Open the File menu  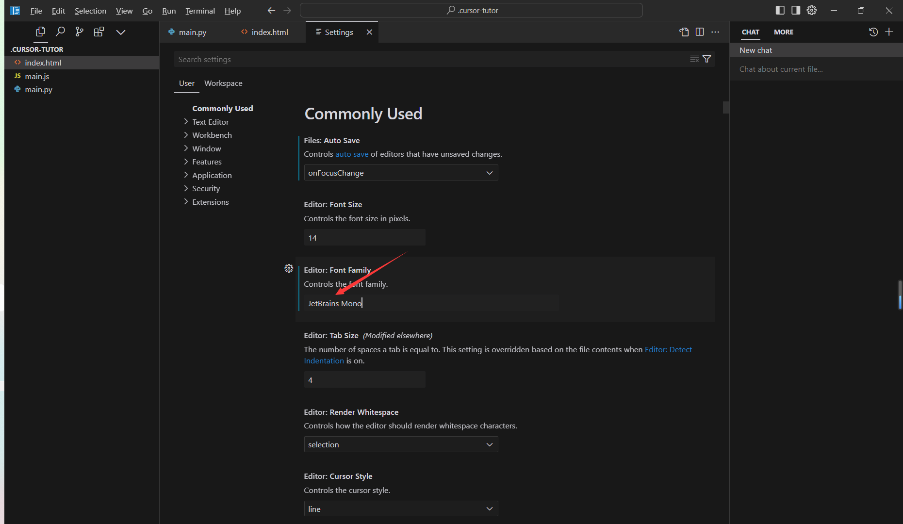36,11
